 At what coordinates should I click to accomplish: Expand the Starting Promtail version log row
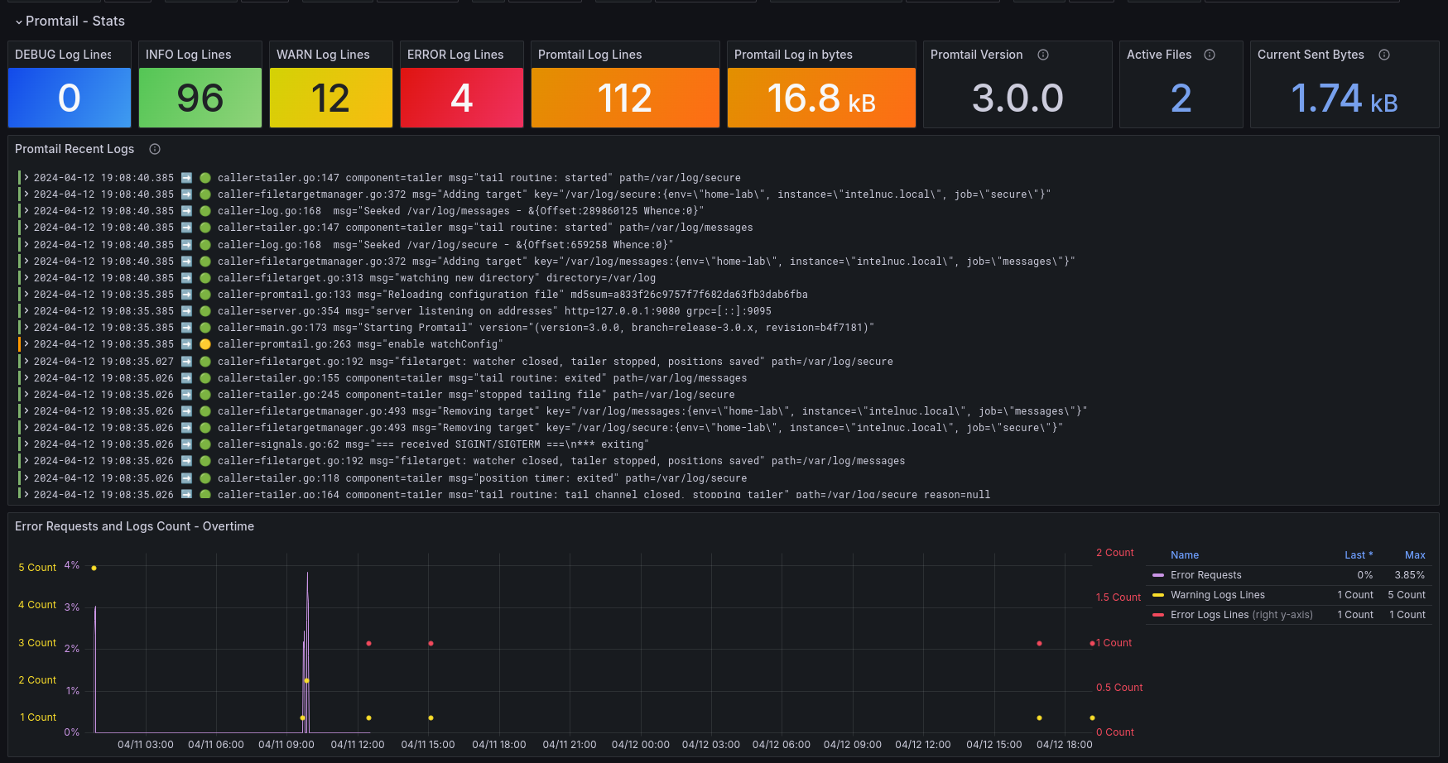pos(26,328)
